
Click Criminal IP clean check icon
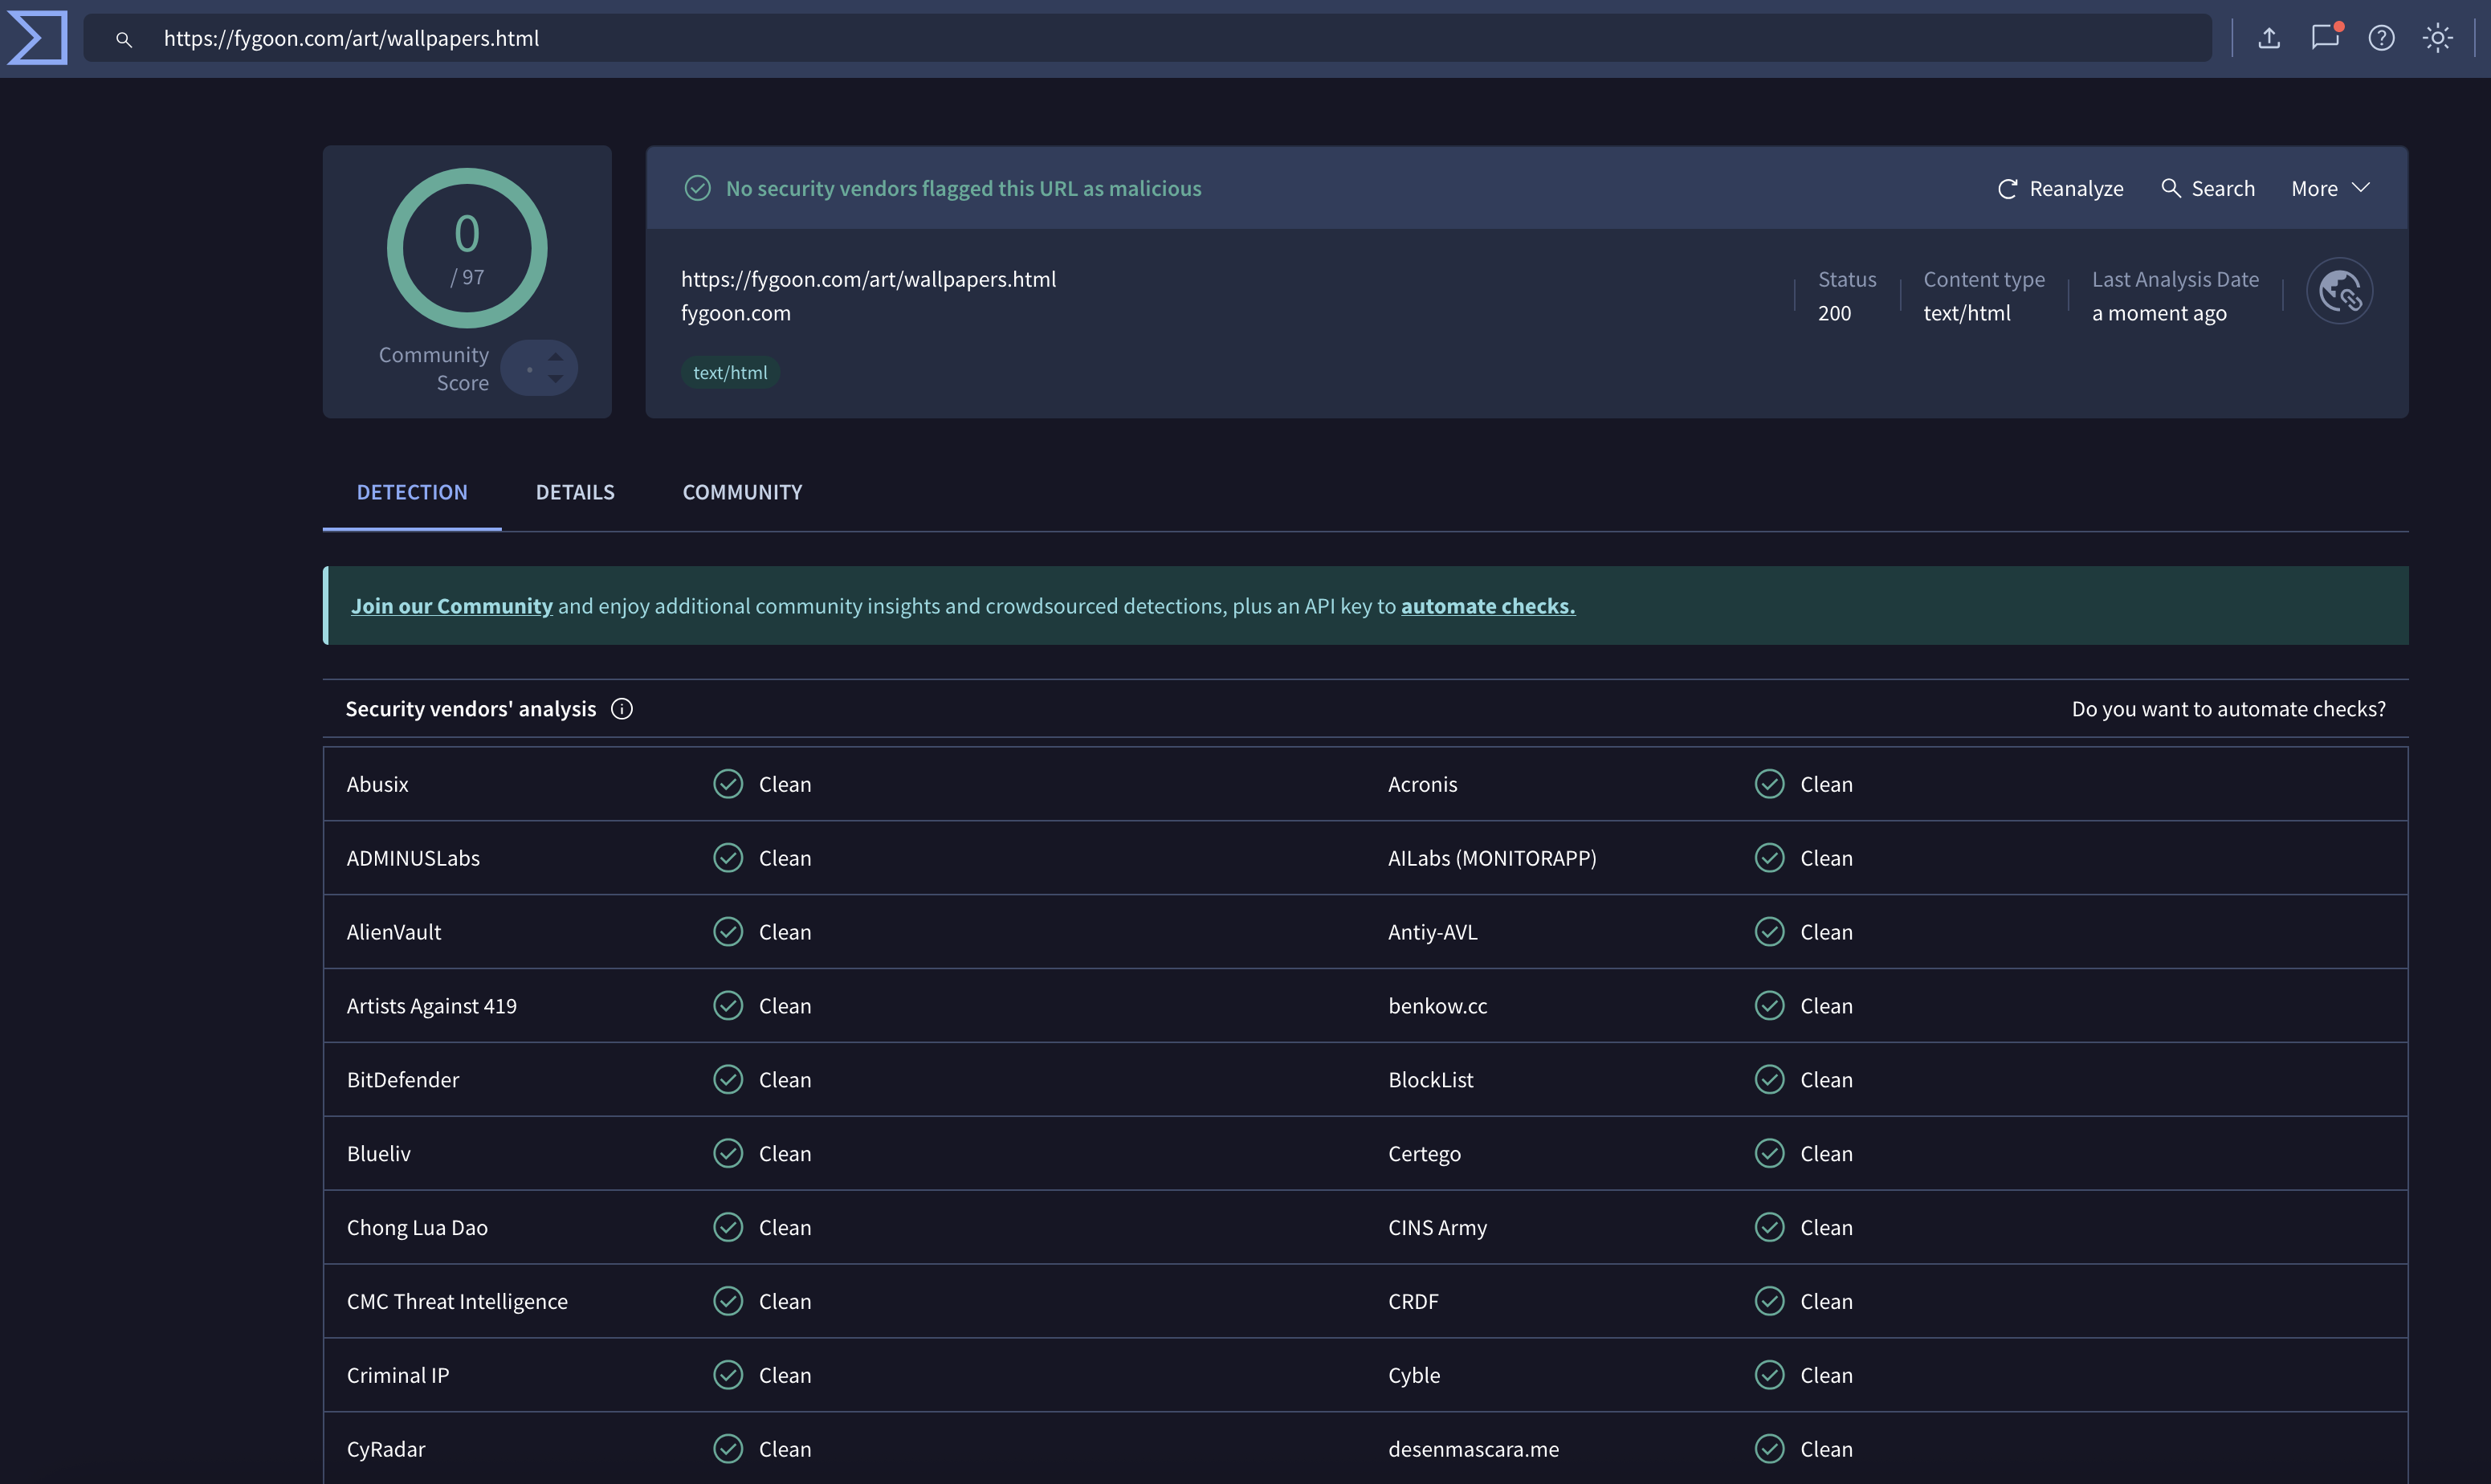coord(728,1376)
